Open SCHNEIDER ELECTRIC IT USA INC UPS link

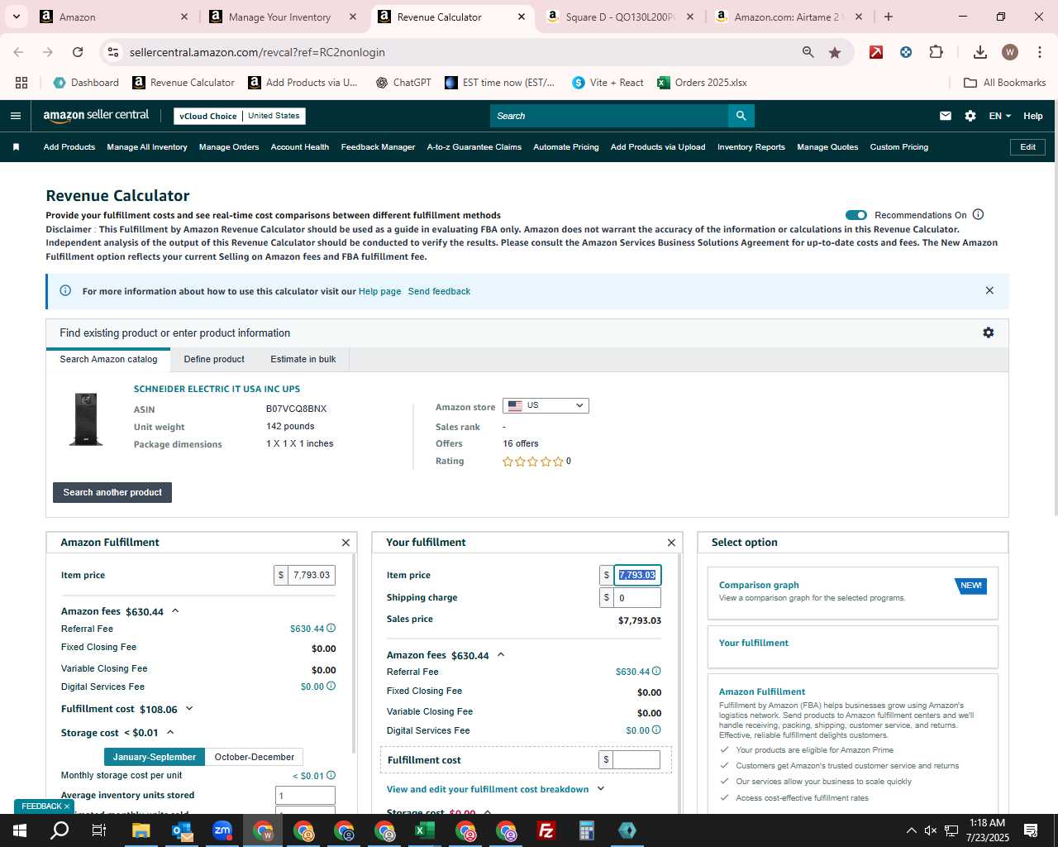tap(217, 389)
